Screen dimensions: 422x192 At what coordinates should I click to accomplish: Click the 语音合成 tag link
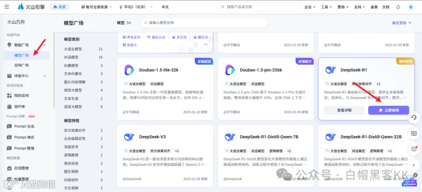tap(156, 37)
